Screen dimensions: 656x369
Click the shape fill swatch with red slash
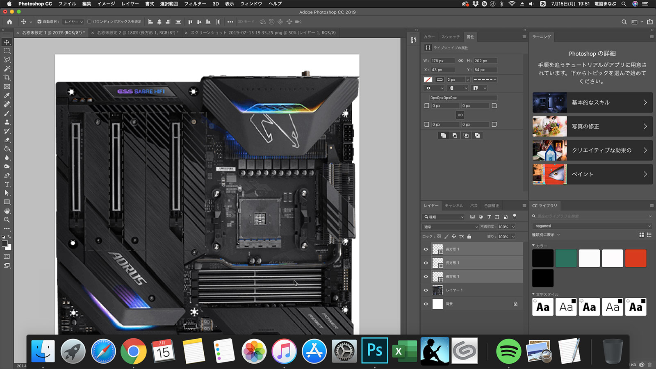[428, 80]
